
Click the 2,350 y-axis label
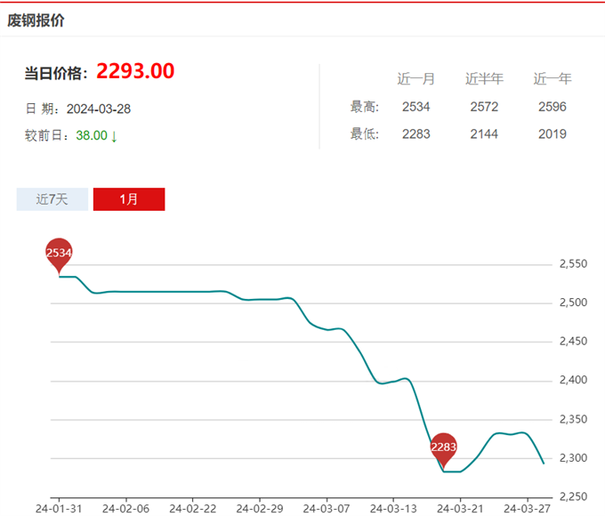(x=573, y=419)
